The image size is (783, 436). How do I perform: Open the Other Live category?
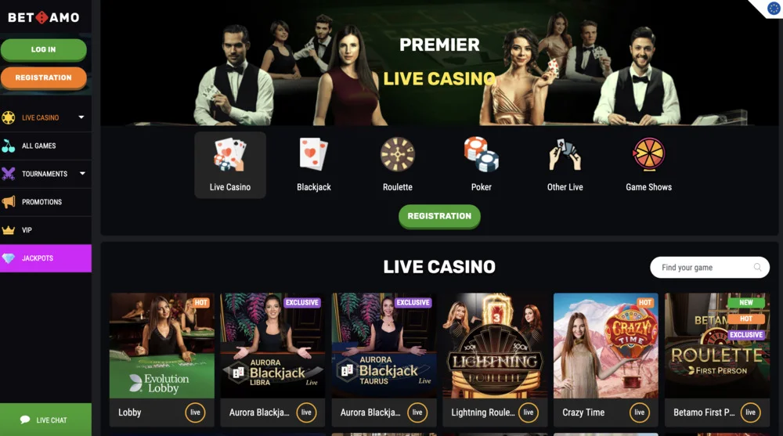point(565,154)
